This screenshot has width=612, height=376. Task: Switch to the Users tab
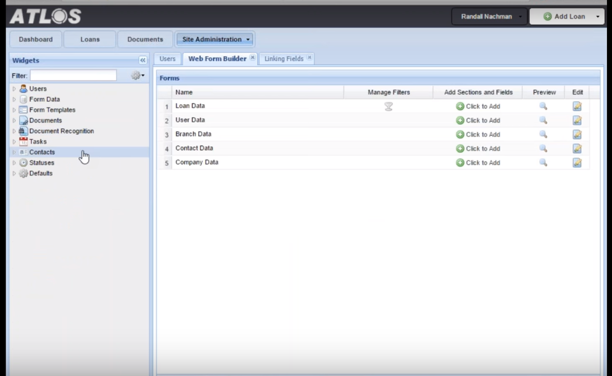pyautogui.click(x=167, y=59)
